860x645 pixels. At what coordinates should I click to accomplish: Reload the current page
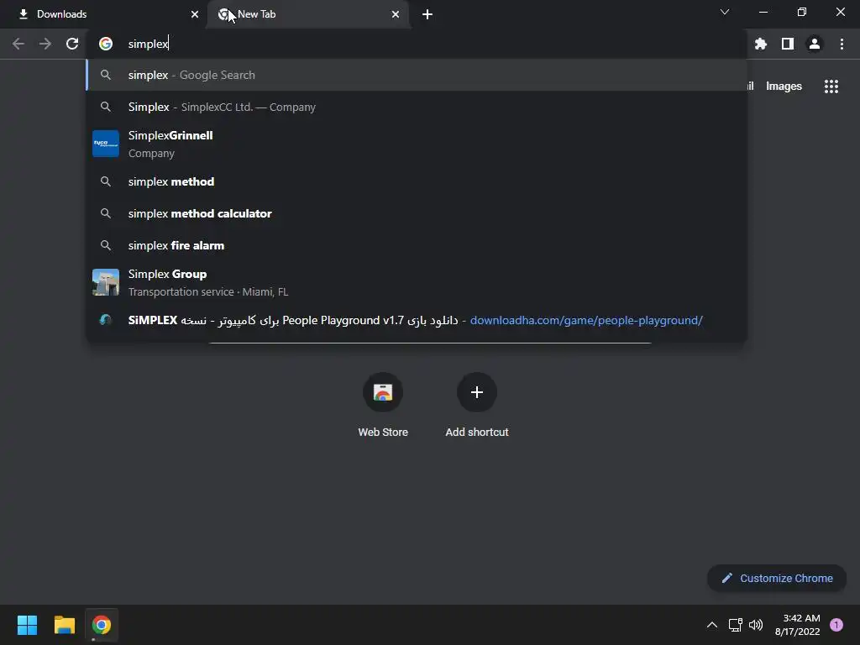72,44
